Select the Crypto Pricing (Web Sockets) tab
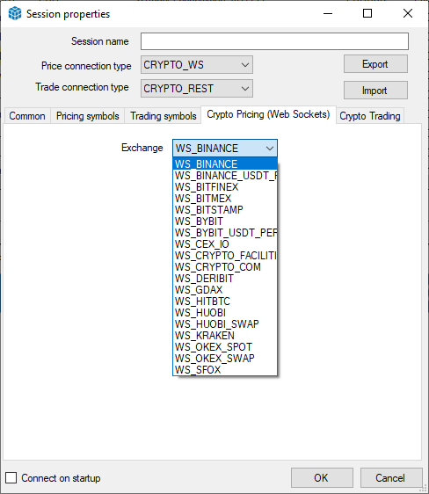 click(x=268, y=114)
